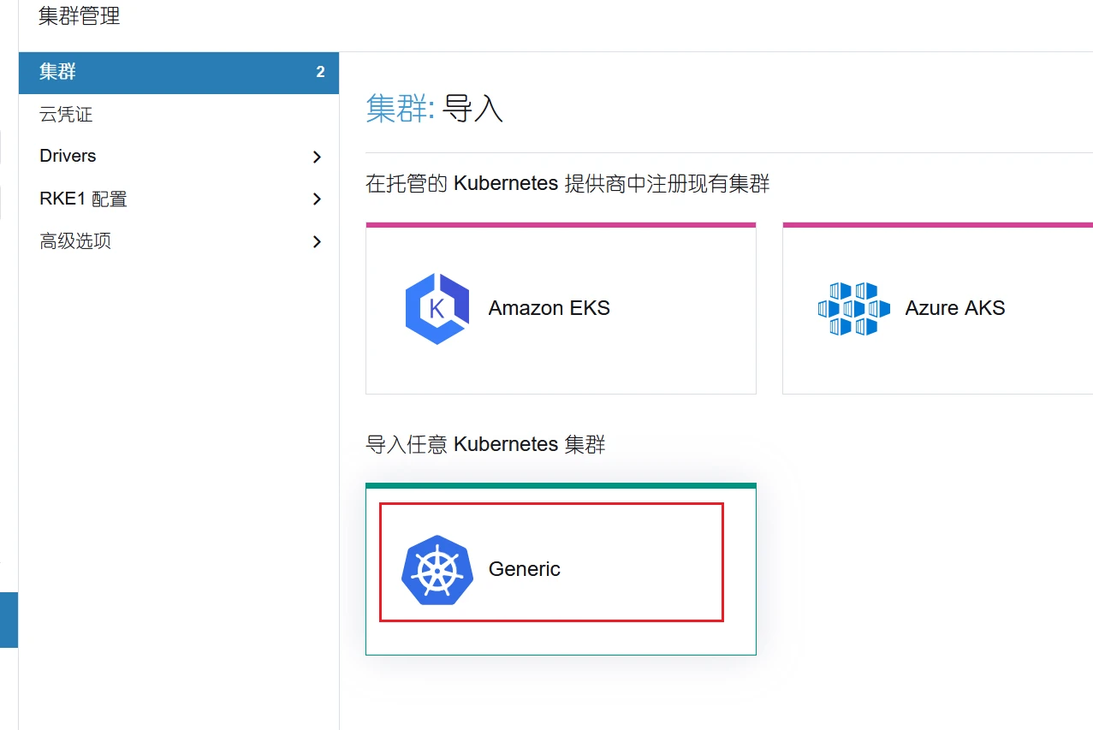Viewport: 1093px width, 730px height.
Task: Choose the Azure AKS label text
Action: point(954,308)
